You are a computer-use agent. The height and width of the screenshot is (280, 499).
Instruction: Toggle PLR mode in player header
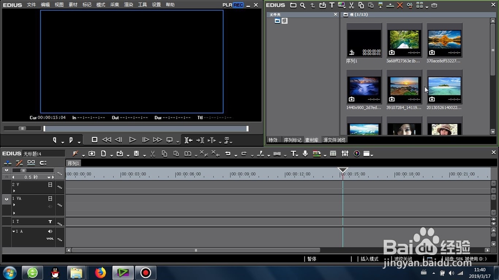pos(227,5)
